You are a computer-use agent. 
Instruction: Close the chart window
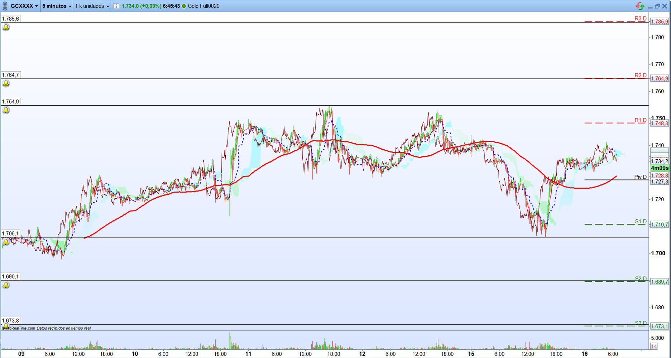pos(665,6)
